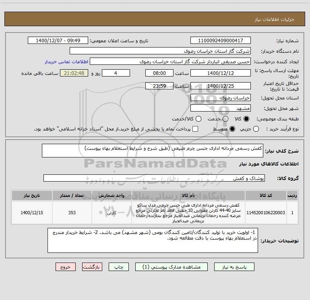The width and height of the screenshot is (310, 300).
Task: Select the خدمت radio button
Action: pyautogui.click(x=225, y=119)
